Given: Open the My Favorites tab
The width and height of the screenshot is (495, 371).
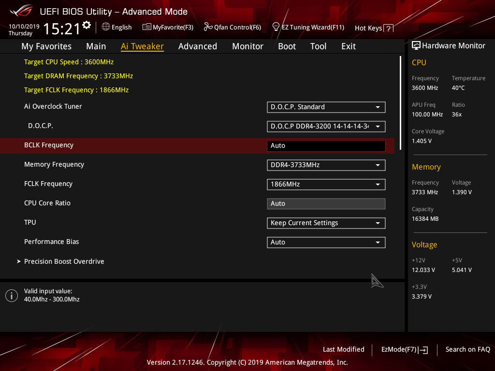Looking at the screenshot, I should pyautogui.click(x=46, y=46).
